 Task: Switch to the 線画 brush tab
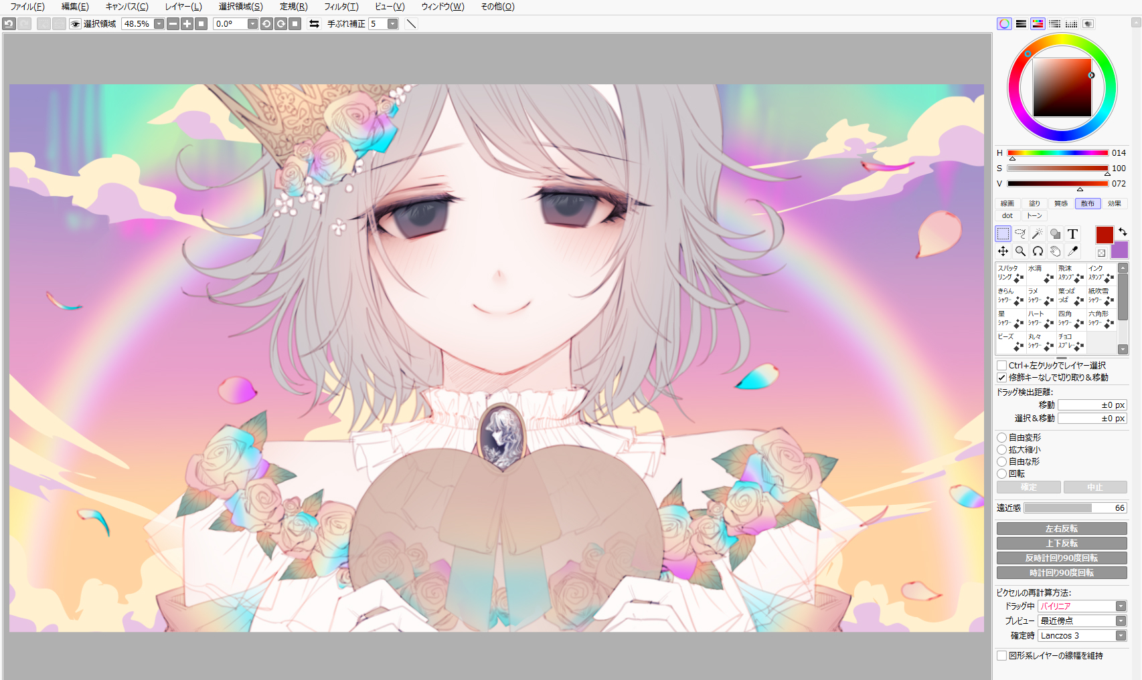coord(1007,203)
